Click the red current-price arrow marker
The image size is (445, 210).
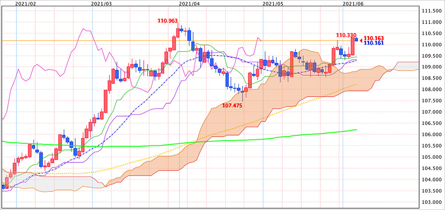coord(361,40)
